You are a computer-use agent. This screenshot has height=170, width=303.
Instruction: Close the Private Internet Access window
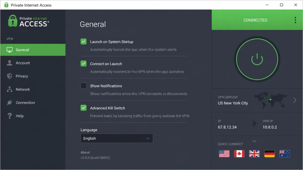[296, 5]
